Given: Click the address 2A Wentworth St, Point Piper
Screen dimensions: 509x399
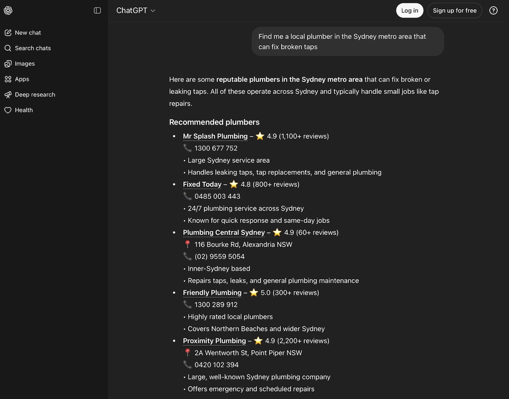Looking at the screenshot, I should pos(248,352).
